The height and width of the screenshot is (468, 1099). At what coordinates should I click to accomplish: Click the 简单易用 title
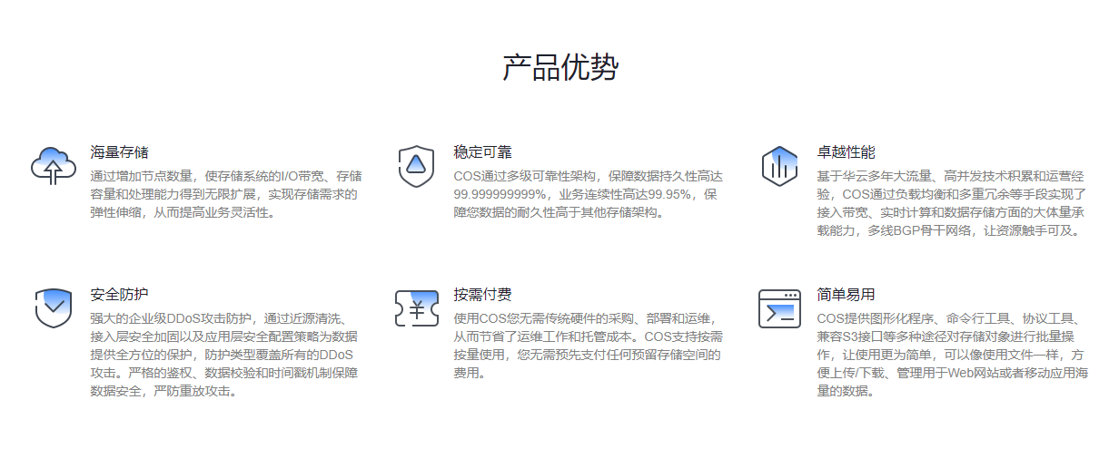pyautogui.click(x=846, y=295)
